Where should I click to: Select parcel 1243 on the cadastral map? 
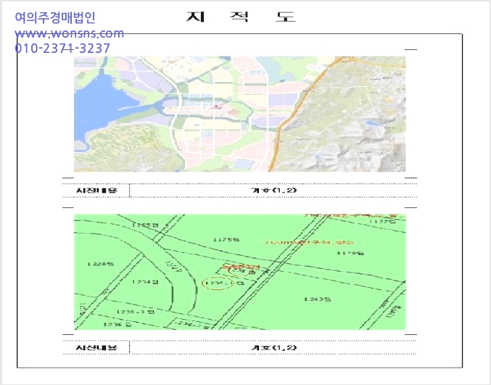(x=317, y=299)
